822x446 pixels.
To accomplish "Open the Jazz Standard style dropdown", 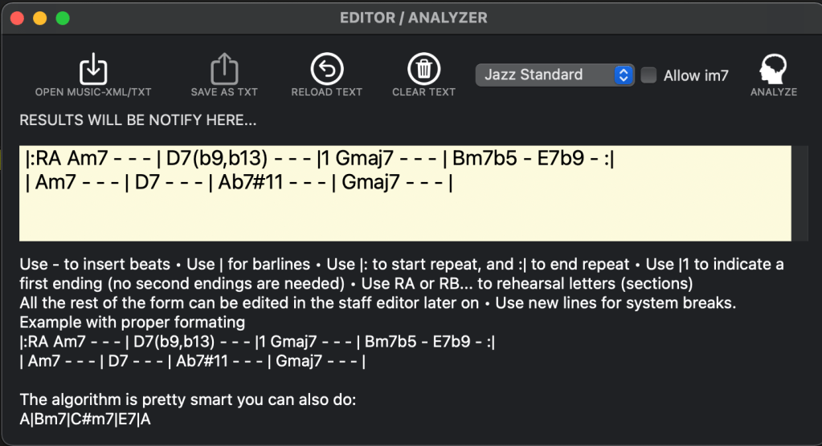I will tap(545, 75).
